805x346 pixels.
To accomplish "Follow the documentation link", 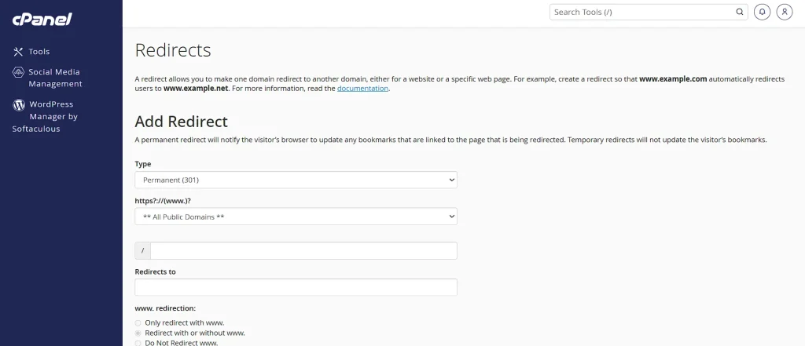I will coord(362,88).
